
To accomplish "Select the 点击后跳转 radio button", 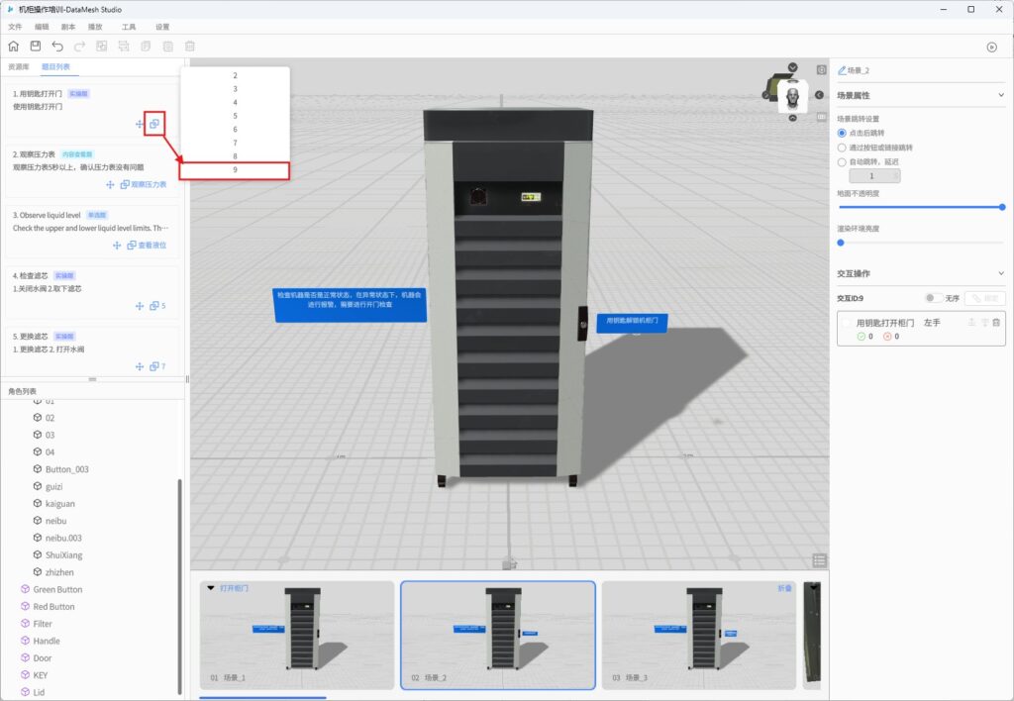I will click(x=842, y=133).
